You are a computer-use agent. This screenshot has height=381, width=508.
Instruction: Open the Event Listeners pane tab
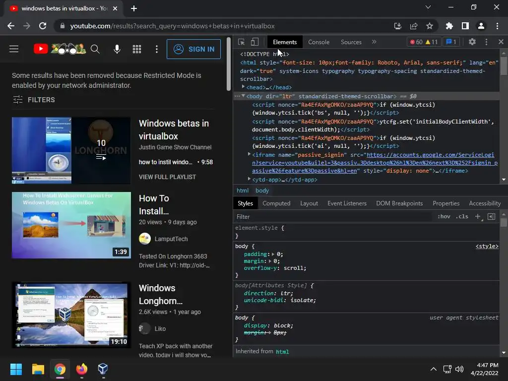click(347, 203)
